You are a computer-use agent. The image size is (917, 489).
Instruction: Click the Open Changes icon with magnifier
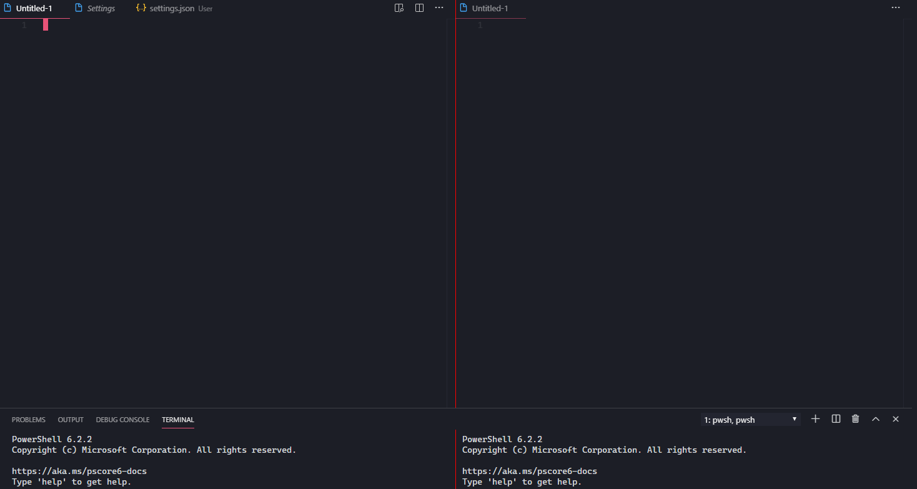[399, 7]
